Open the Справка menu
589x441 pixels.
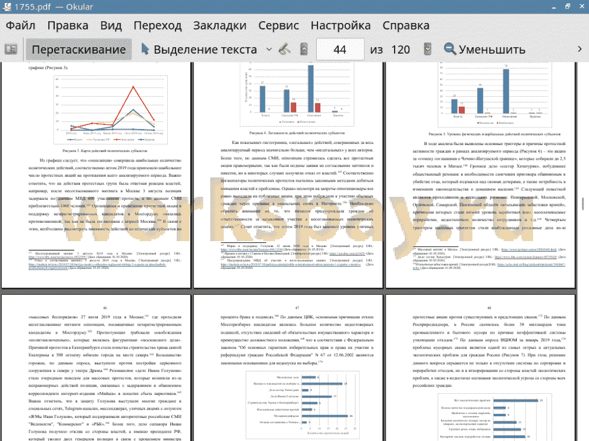click(x=406, y=25)
